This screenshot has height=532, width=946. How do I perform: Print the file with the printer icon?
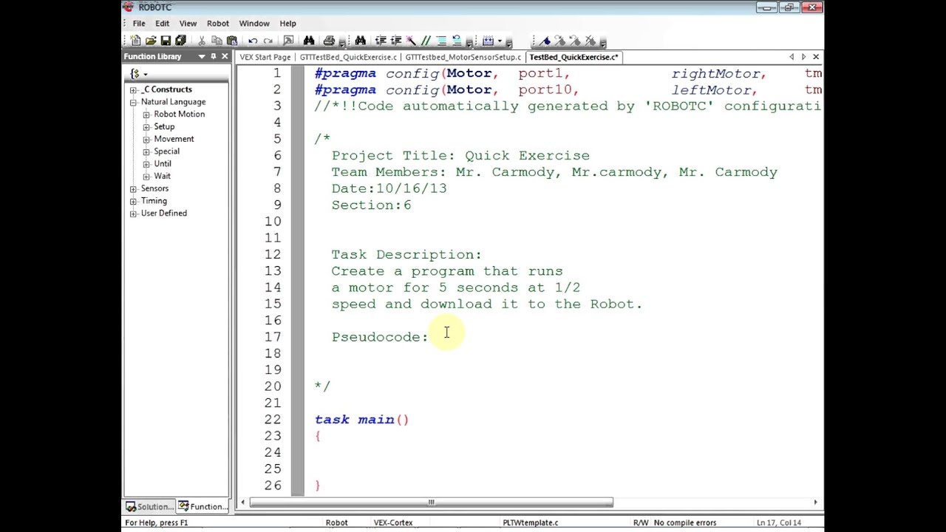tap(329, 41)
